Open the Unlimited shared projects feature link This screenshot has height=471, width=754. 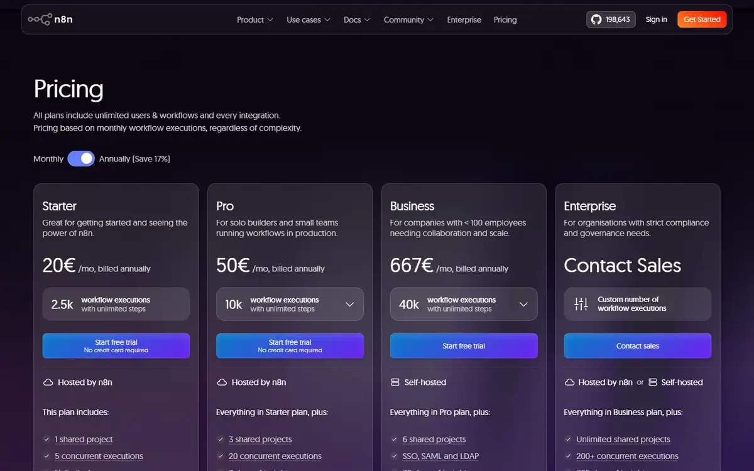coord(623,440)
